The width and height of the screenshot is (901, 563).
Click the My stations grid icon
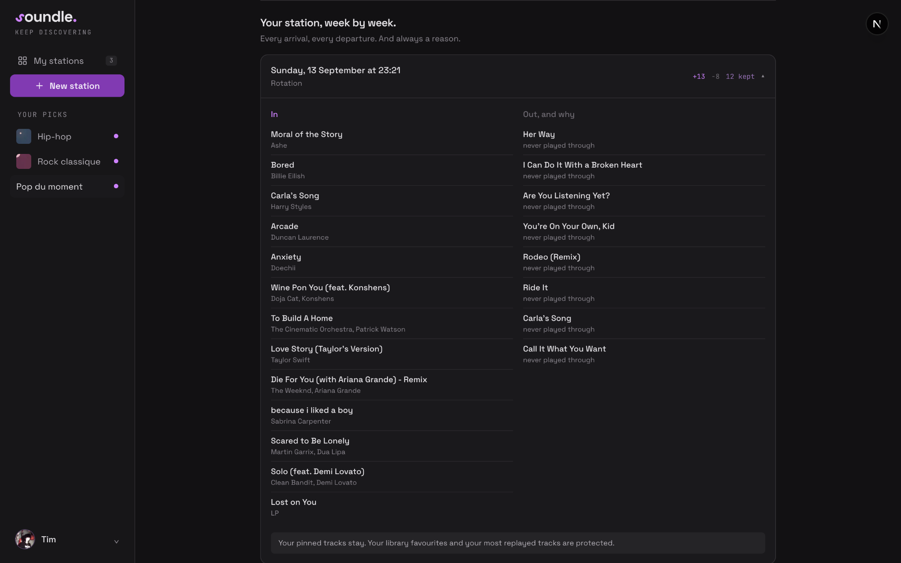[22, 61]
